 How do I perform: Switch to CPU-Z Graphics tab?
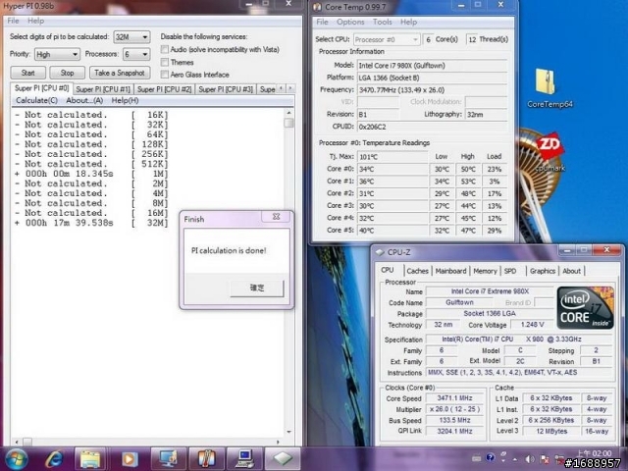[543, 271]
